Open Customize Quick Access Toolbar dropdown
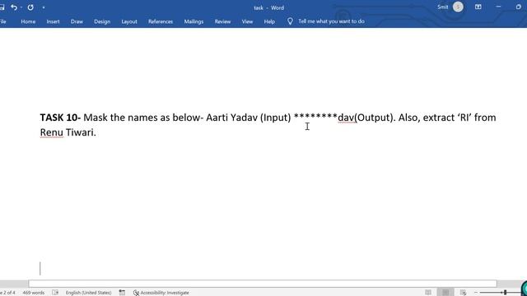 pyautogui.click(x=44, y=7)
